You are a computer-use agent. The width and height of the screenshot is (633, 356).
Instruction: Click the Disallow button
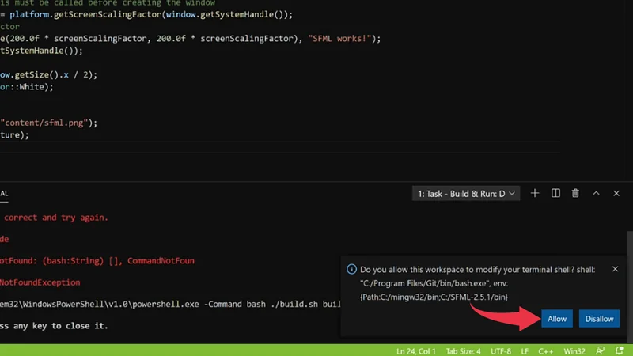(599, 319)
